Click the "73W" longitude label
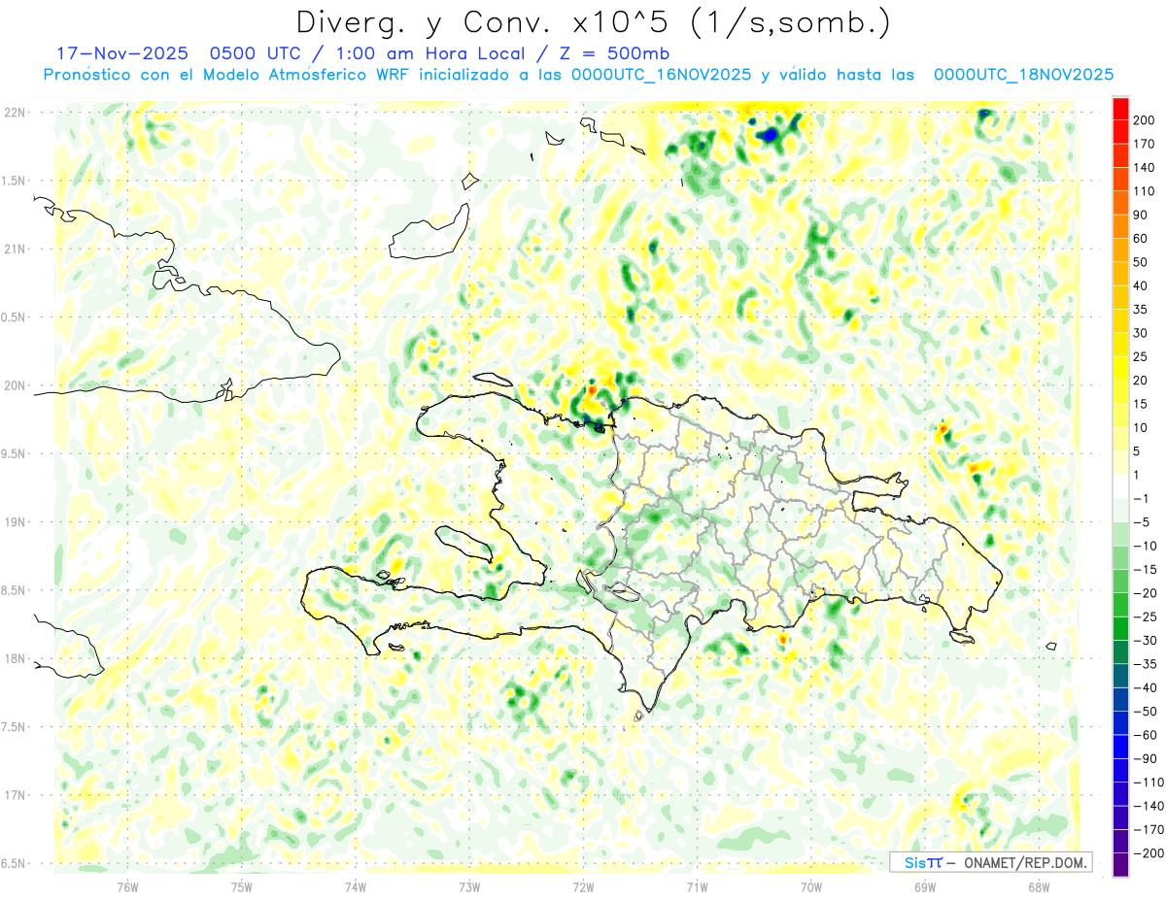Screen dimensions: 1166x900 [x=469, y=886]
